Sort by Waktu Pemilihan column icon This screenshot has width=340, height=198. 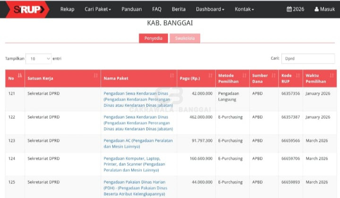(x=332, y=75)
